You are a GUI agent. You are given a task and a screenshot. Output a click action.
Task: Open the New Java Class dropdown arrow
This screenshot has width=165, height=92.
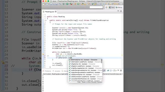tap(80, 4)
